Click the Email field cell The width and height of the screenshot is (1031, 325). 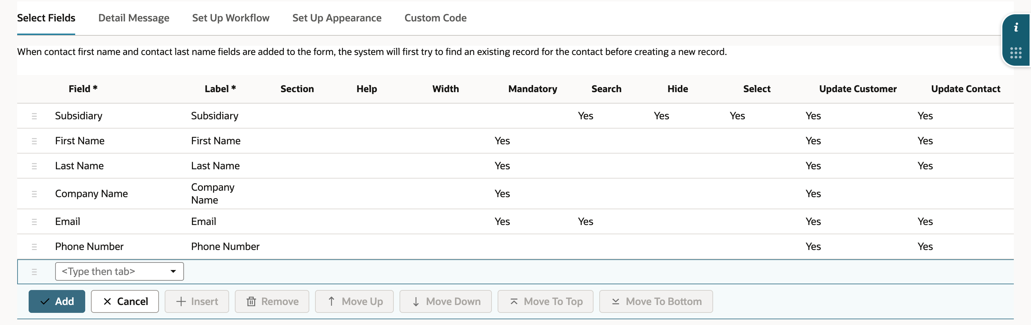click(x=67, y=221)
